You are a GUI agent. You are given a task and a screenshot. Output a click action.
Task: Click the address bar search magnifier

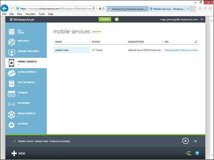click(93, 9)
